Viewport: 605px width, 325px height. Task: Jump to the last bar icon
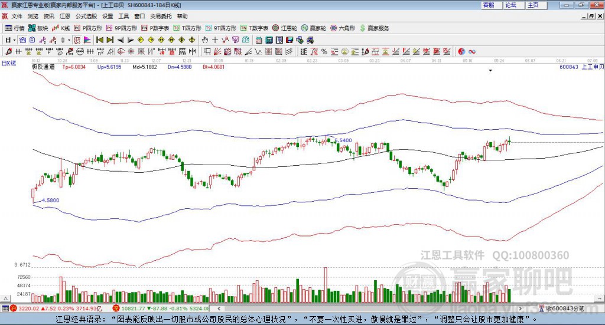tap(110, 40)
